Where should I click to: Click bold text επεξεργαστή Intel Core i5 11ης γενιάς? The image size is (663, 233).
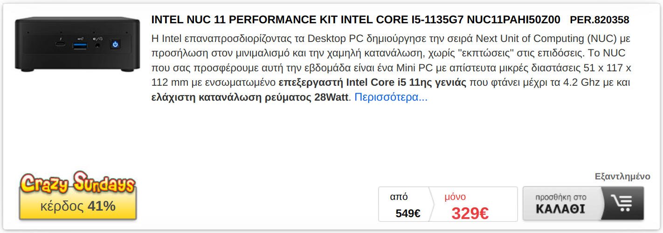[373, 82]
